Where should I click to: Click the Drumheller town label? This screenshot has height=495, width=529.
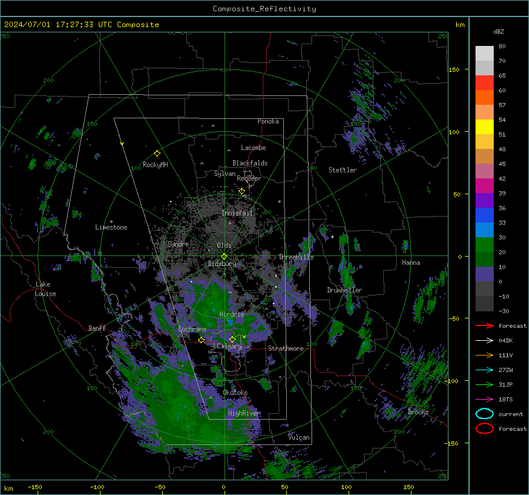click(x=344, y=290)
